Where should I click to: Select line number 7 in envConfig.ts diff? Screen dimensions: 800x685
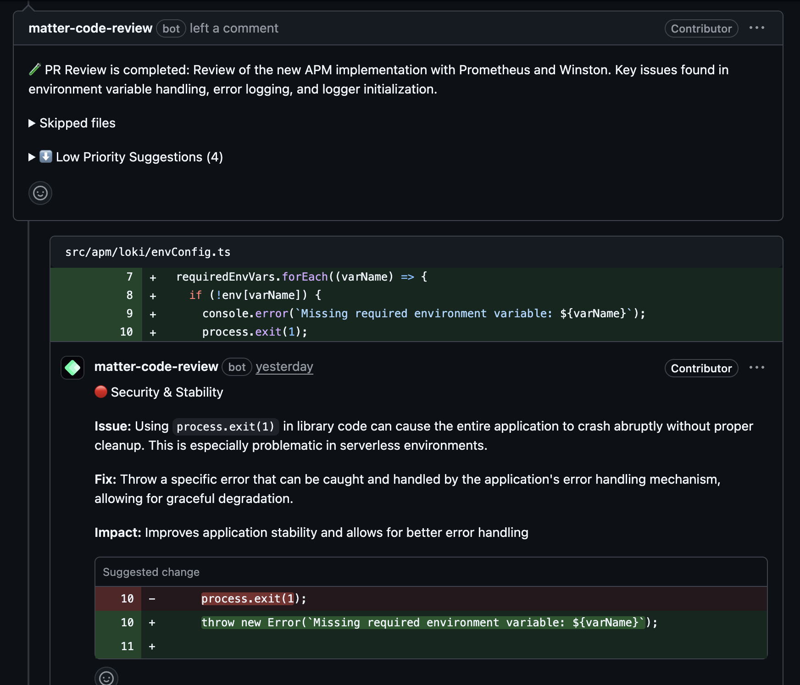tap(129, 277)
